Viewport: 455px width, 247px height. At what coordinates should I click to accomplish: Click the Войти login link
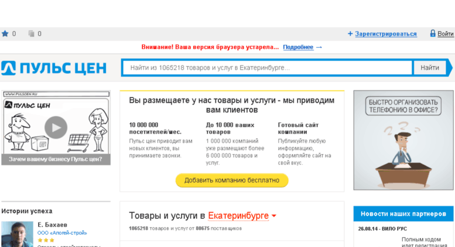click(445, 34)
